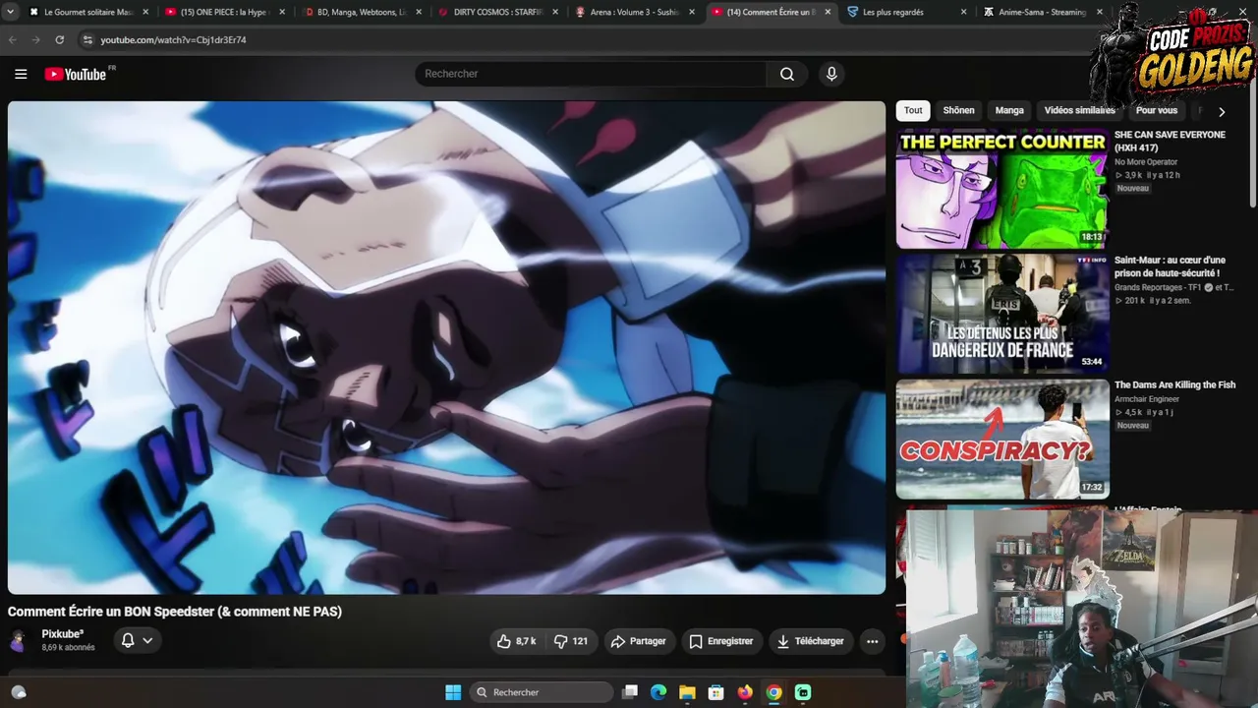Image resolution: width=1258 pixels, height=708 pixels.
Task: Dislike the video showing 121 dislikes
Action: pyautogui.click(x=571, y=641)
